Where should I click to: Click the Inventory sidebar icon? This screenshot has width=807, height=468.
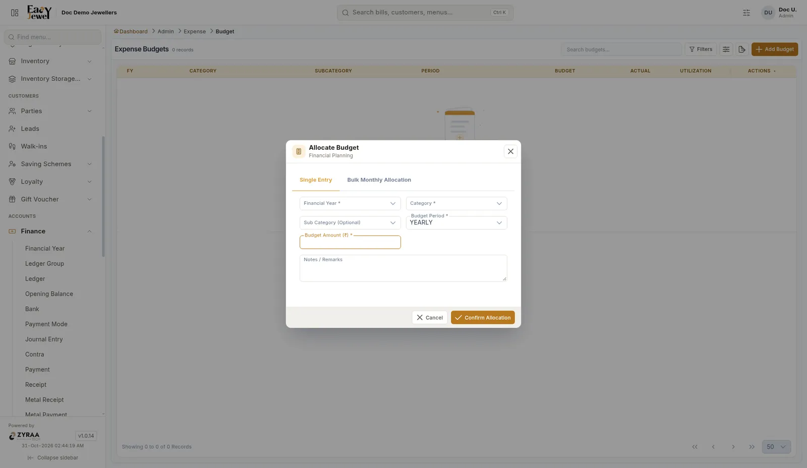coord(12,61)
